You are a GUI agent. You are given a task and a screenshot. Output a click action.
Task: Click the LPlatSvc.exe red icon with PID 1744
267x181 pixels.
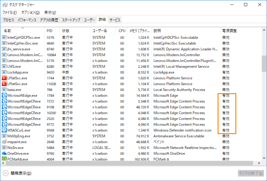[x=4, y=78]
